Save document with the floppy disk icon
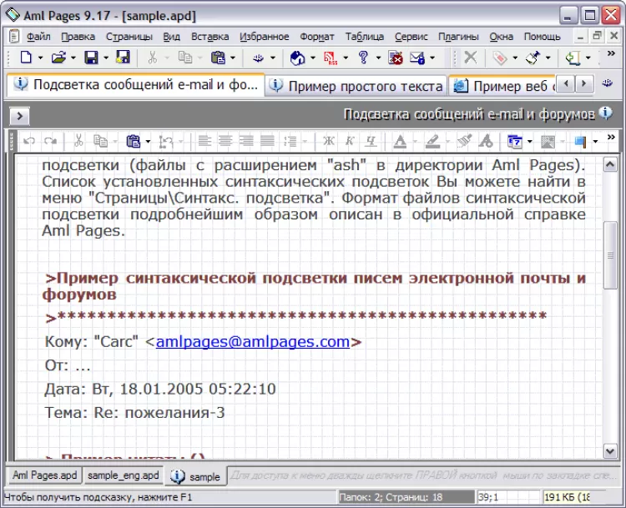This screenshot has height=508, width=626. pos(92,58)
